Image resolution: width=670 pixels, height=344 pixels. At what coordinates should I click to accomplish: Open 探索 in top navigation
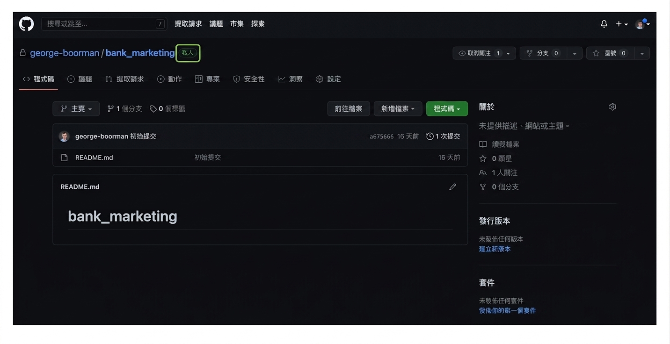258,24
